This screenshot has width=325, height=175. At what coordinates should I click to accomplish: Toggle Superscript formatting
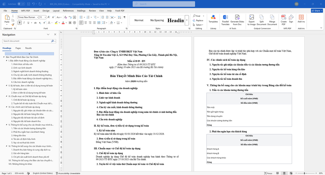44,23
